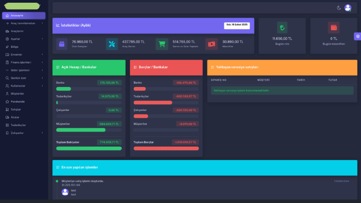Click the Alışlar truck icon
361x203 pixels.
click(7, 117)
